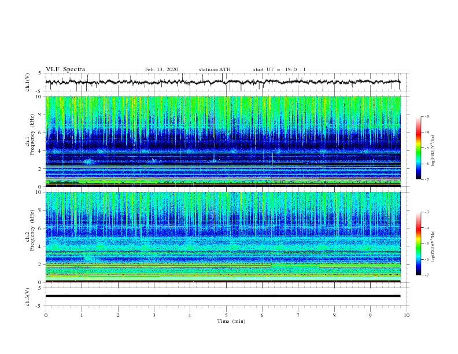The width and height of the screenshot is (458, 354).
Task: Click the "station=ATH" label
Action: coord(215,69)
